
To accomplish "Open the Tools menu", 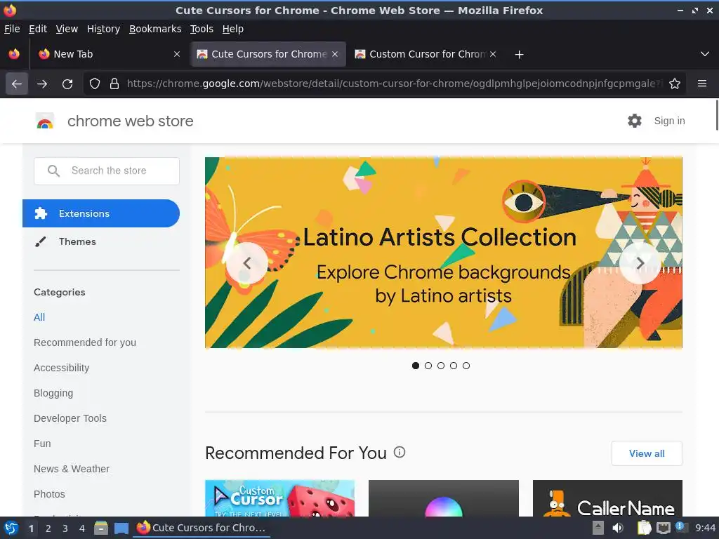I will tap(202, 29).
